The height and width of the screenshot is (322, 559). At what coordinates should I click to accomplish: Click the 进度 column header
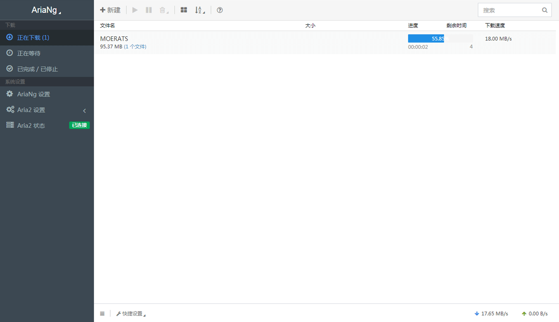(x=413, y=26)
